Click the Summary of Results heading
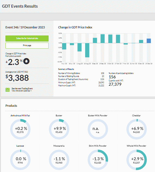The image size is (155, 172). [66, 69]
